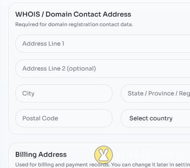Focus the Address Line 1 field
Viewport: 190px width, 168px height.
[x=103, y=44]
